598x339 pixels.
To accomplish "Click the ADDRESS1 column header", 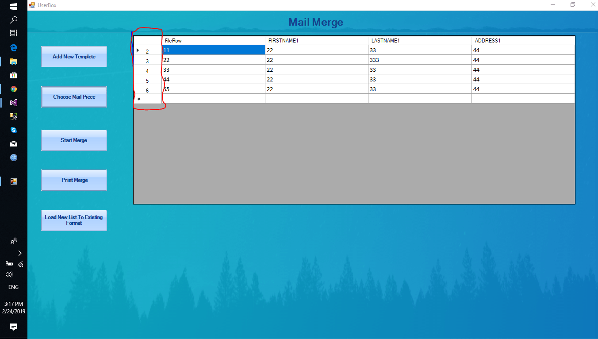I will (x=523, y=41).
